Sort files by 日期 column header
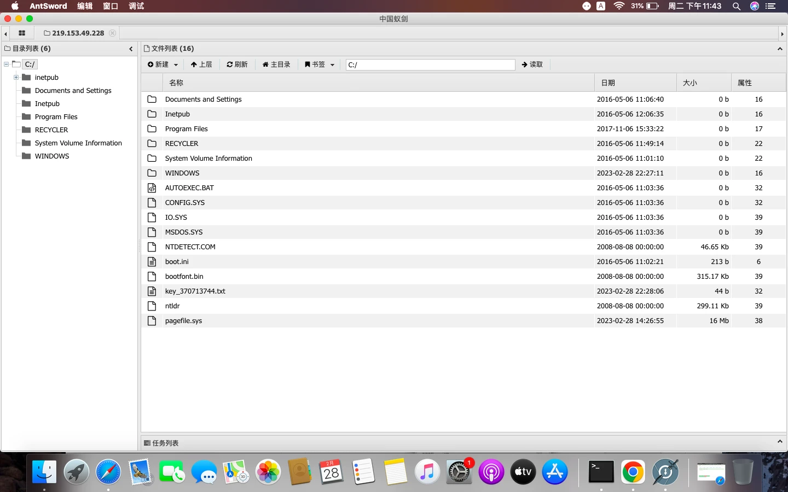Image resolution: width=788 pixels, height=492 pixels. tap(635, 83)
